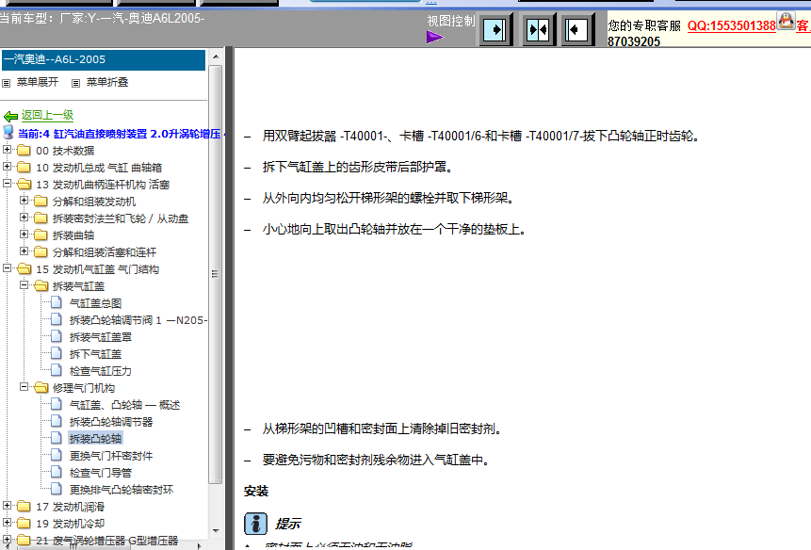Click the document icon of 检查气缸压力
Screen dimensions: 811x550
coord(57,371)
